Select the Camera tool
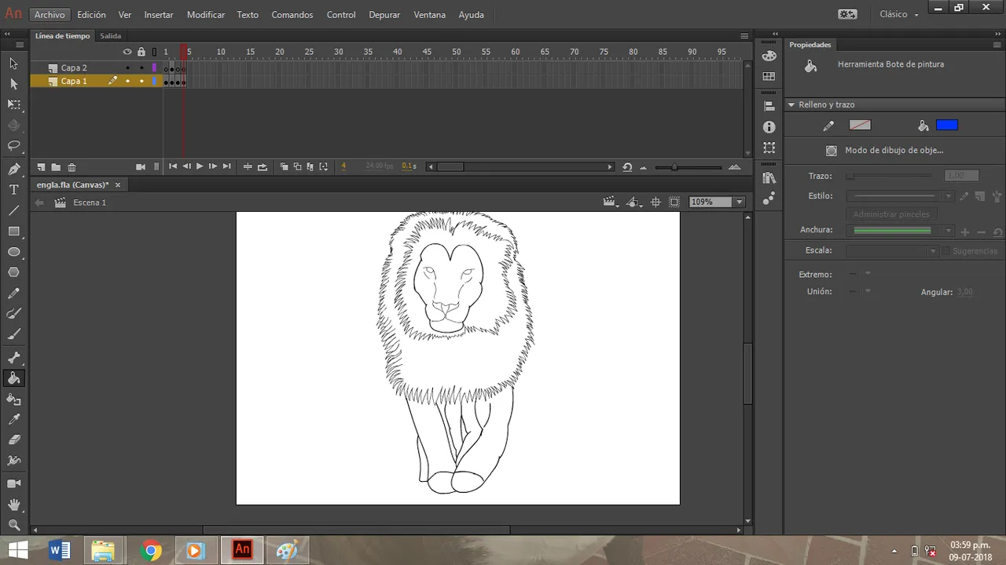The height and width of the screenshot is (565, 1006). (13, 483)
